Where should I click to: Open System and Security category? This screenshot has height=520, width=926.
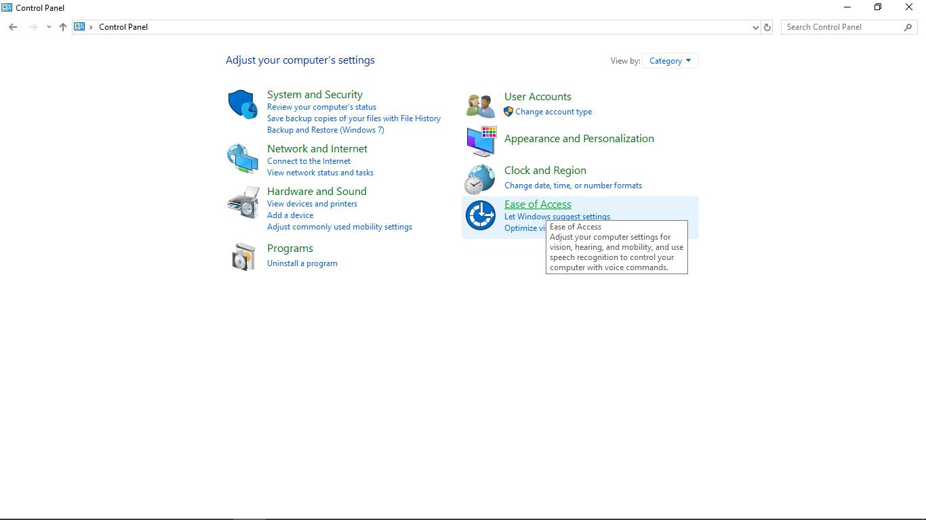click(x=315, y=95)
